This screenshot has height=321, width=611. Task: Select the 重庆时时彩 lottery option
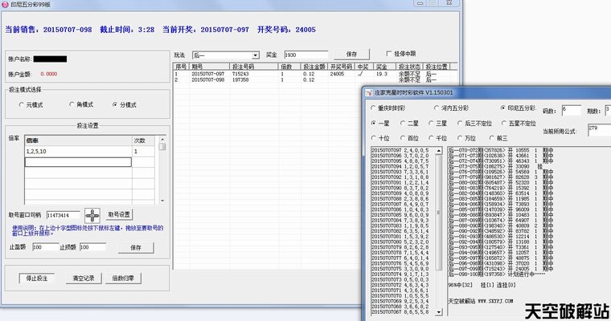coord(375,108)
